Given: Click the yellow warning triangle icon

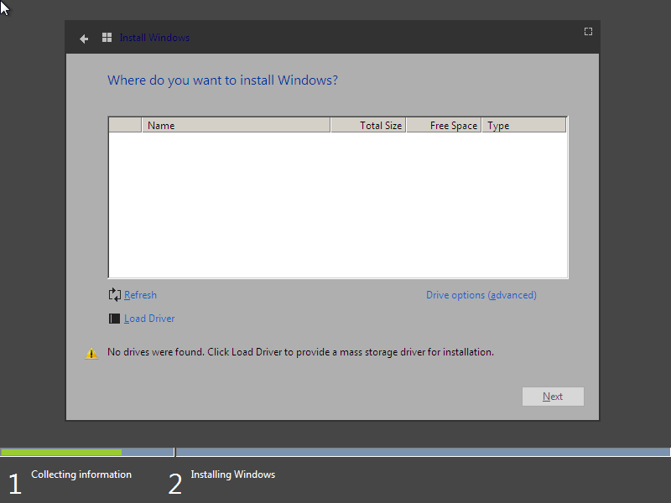Looking at the screenshot, I should pos(91,353).
